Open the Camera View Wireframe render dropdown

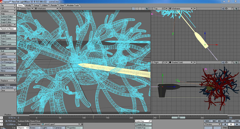[x=47, y=9]
